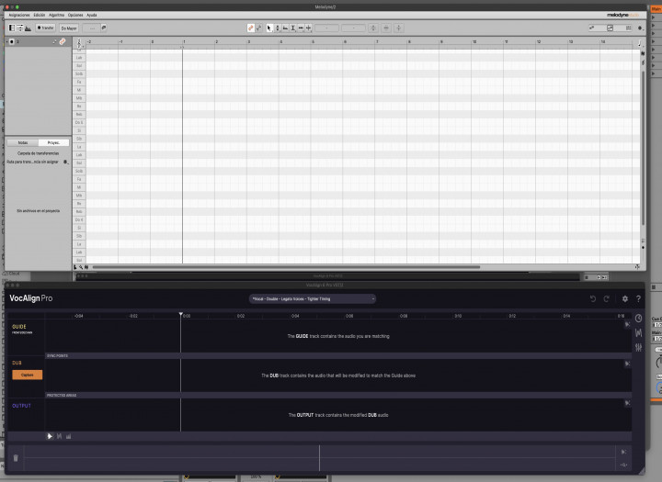Toggle the orange snap button in toolbar
Screen dimensions: 662x482
[x=250, y=28]
